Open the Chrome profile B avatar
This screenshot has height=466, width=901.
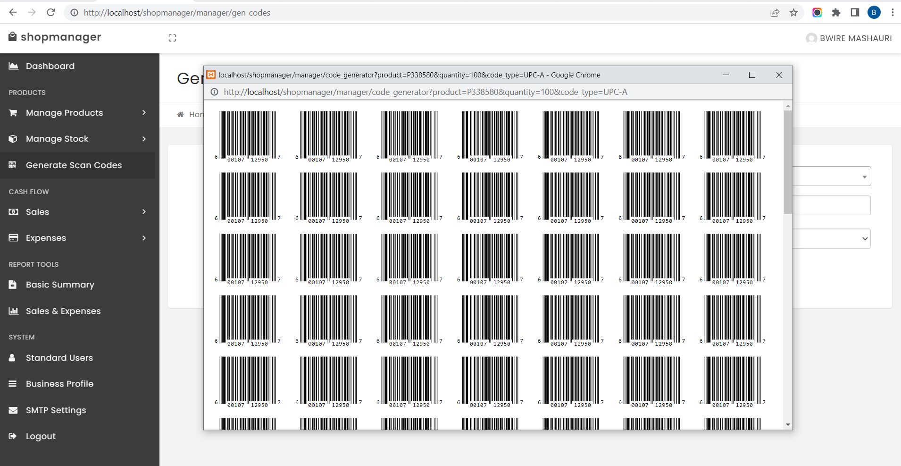tap(874, 13)
